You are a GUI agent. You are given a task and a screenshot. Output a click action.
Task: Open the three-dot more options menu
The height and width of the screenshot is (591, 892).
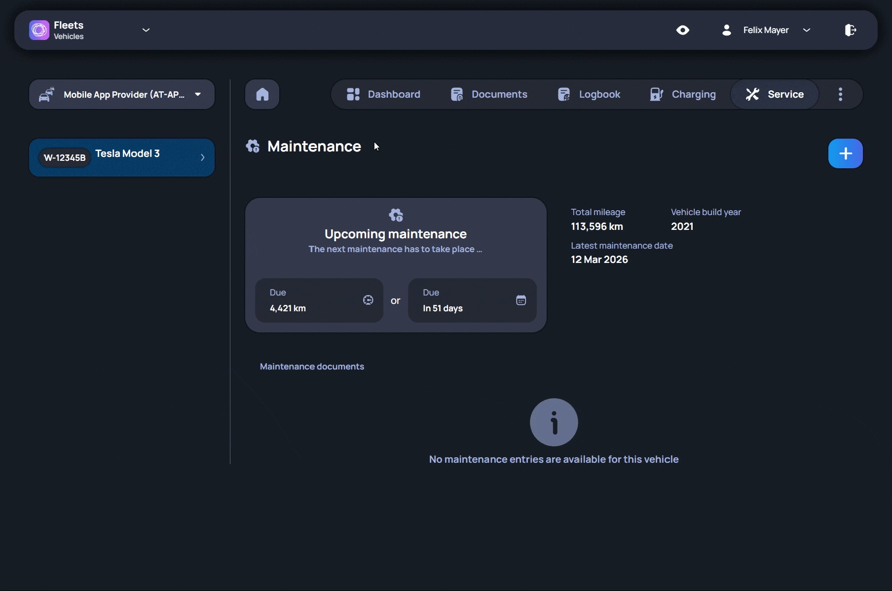tap(841, 94)
